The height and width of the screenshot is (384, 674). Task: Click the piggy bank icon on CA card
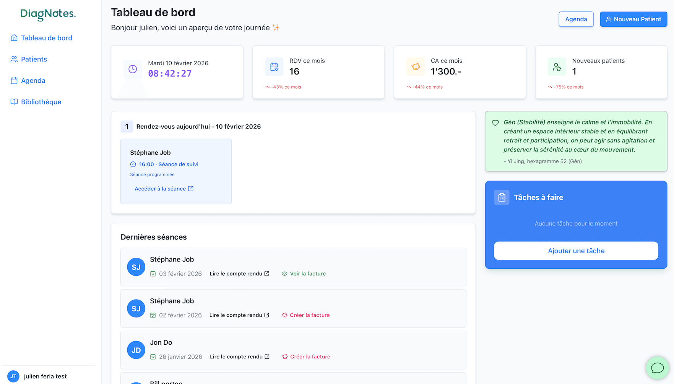point(416,66)
